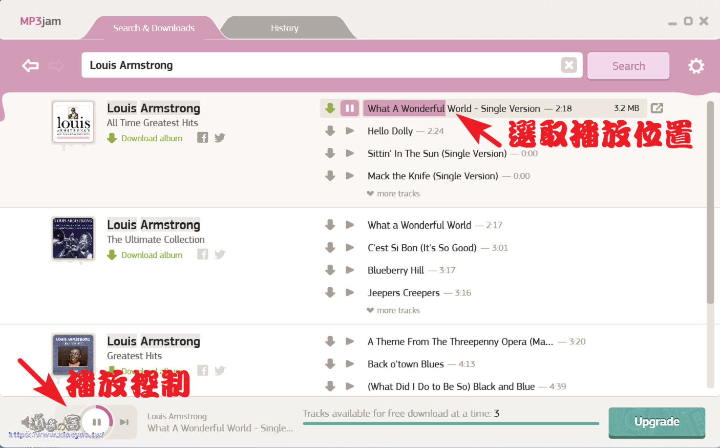This screenshot has width=720, height=448.
Task: Download Sittin' In The Sun track
Action: click(x=330, y=153)
